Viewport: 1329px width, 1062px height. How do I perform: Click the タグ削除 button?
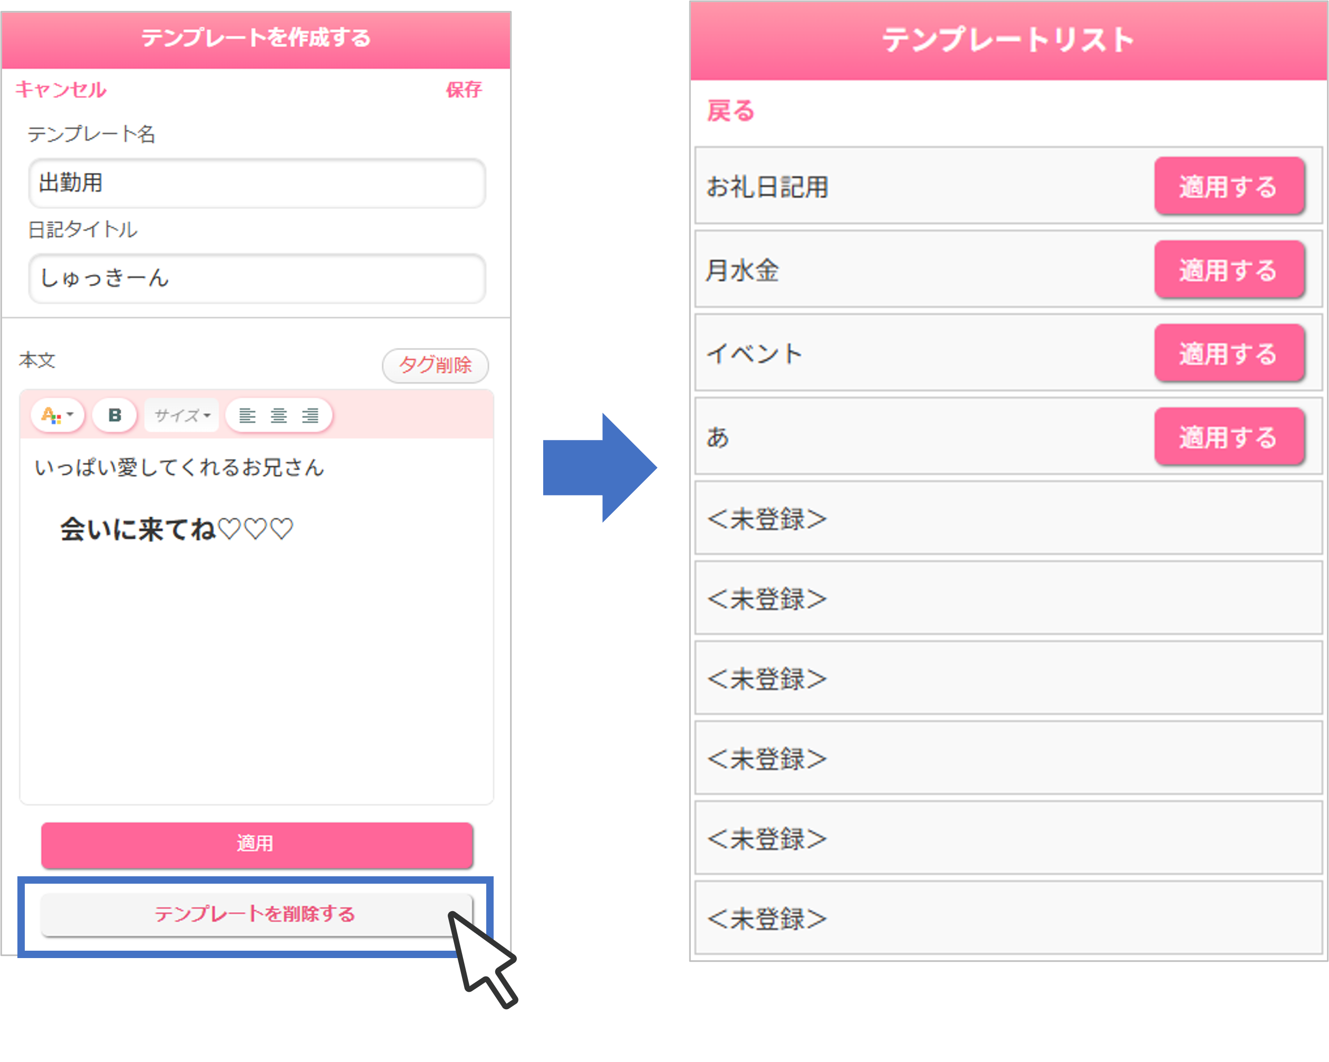point(435,366)
